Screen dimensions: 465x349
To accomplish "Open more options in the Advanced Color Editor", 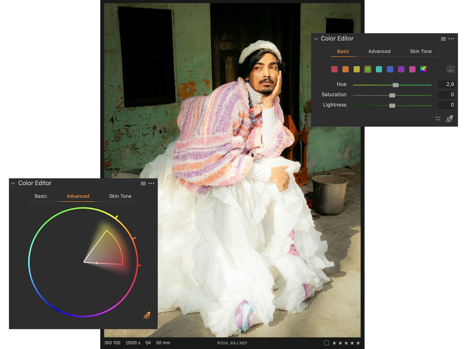I will point(151,183).
